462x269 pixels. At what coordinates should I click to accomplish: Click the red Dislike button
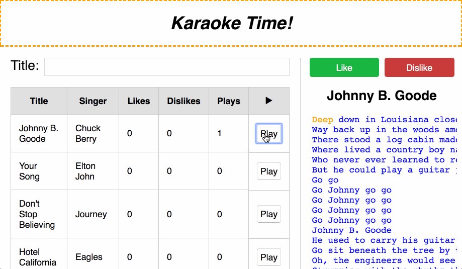pos(419,67)
